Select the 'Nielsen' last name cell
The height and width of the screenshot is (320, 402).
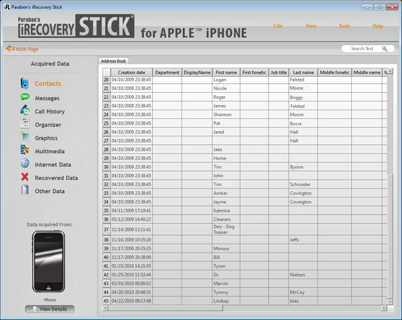(304, 275)
